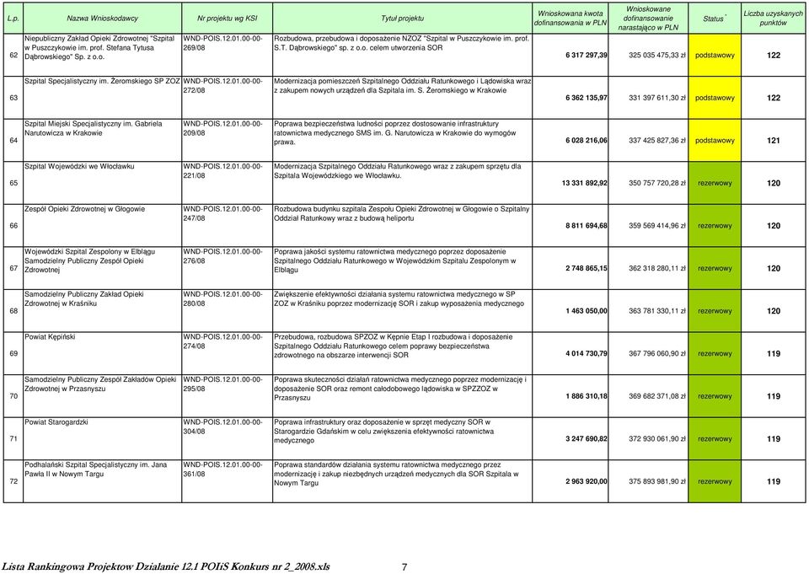
Task: Select the 'Szpital Specjalistyczny im. Żeromskiego SP ZOZ' cell
Action: (x=102, y=98)
